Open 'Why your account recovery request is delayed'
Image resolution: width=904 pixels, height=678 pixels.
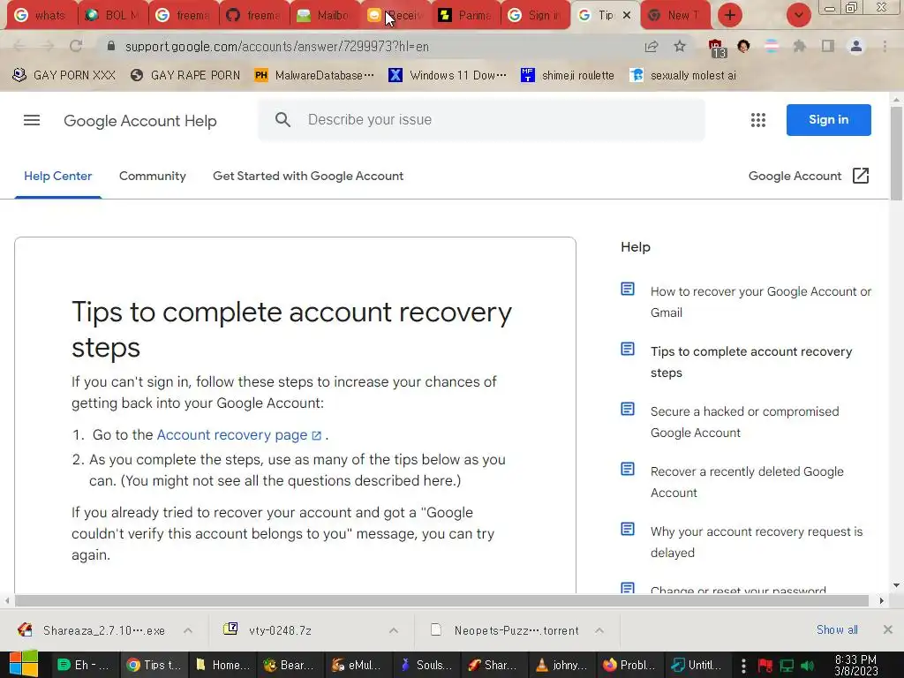[757, 542]
